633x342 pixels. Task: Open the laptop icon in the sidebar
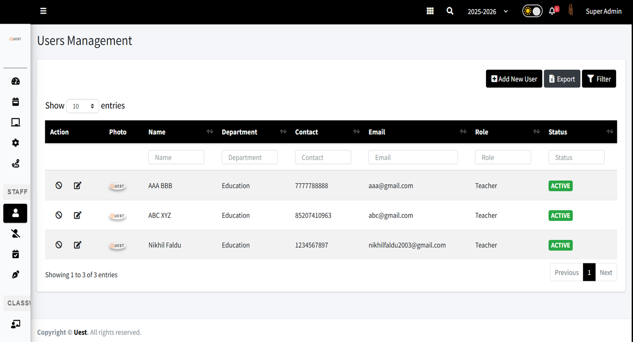click(x=16, y=122)
